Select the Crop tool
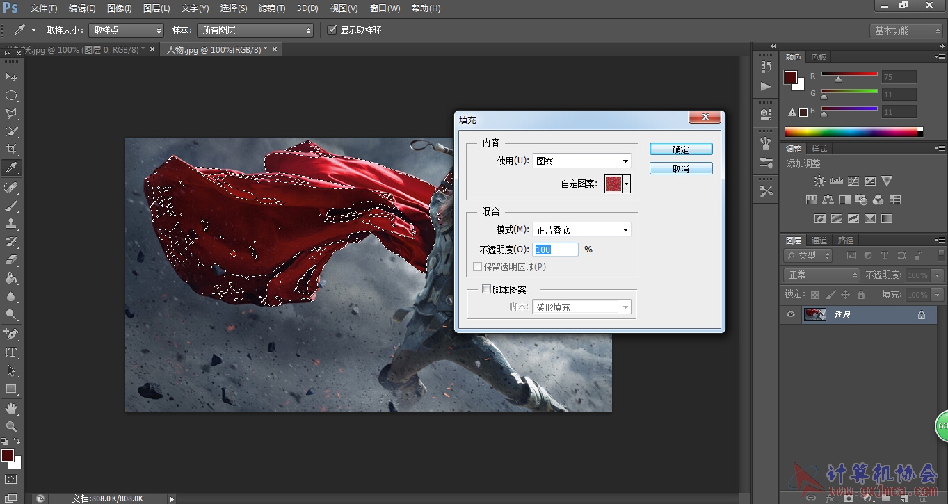Viewport: 948px width, 504px height. (11, 149)
